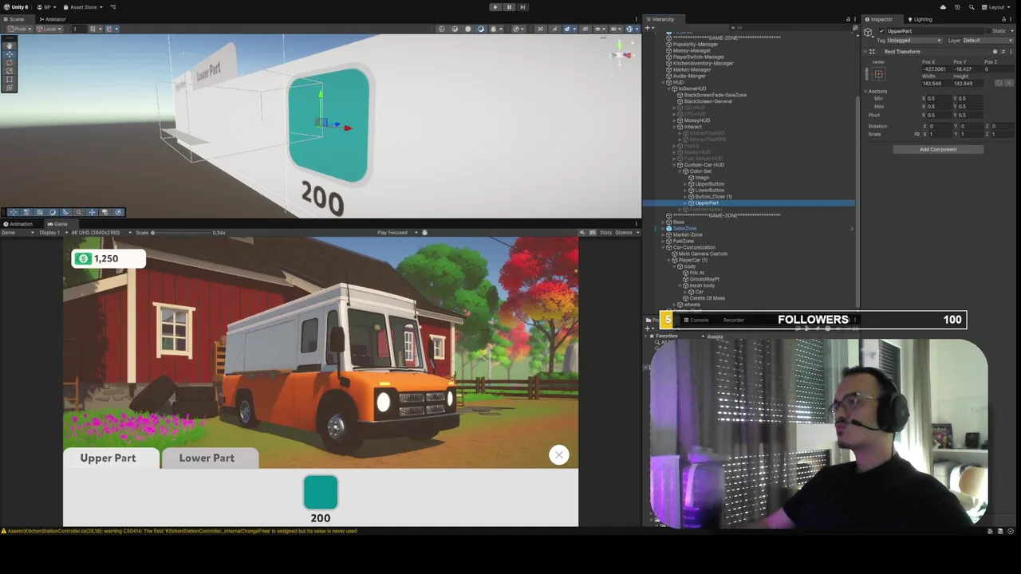Expand the Market-Zone object
Screen dimensions: 1021x574
click(x=663, y=235)
